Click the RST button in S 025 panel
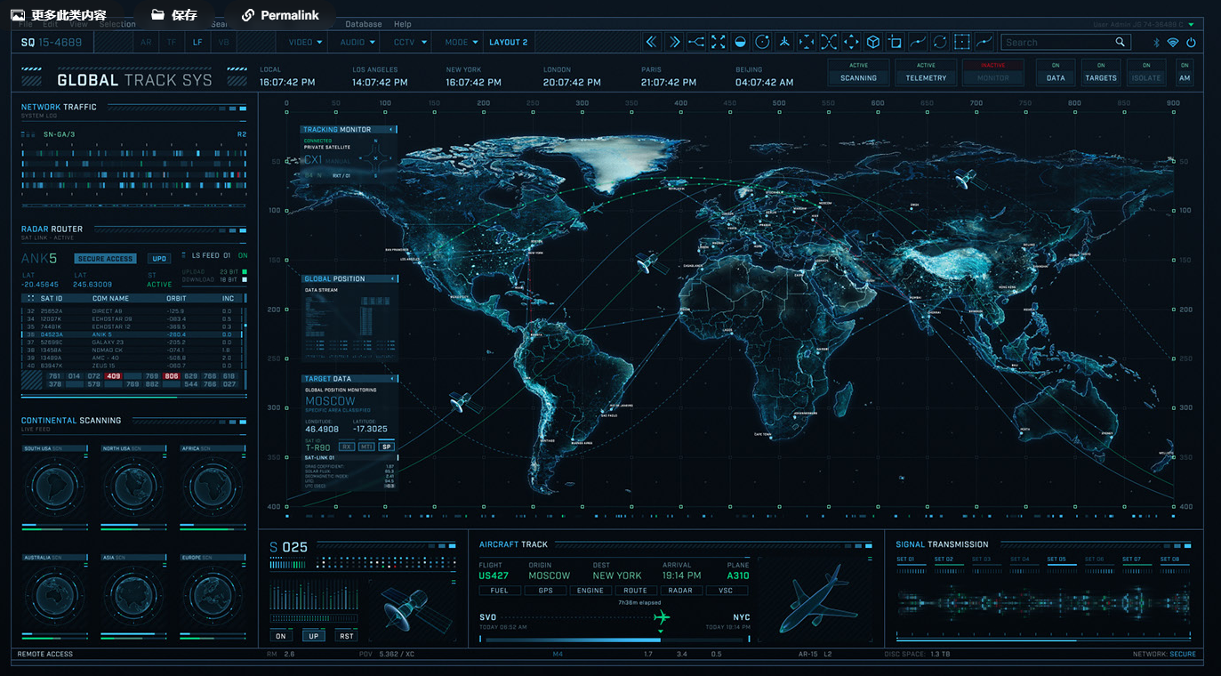1221x676 pixels. [347, 636]
